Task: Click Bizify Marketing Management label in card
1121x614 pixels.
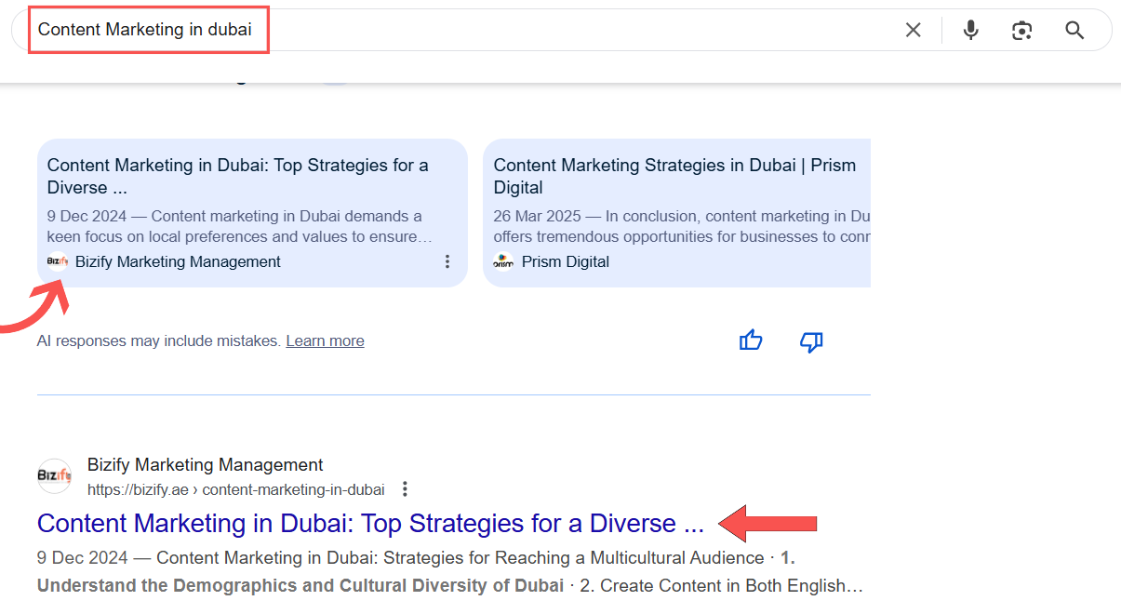Action: coord(178,261)
